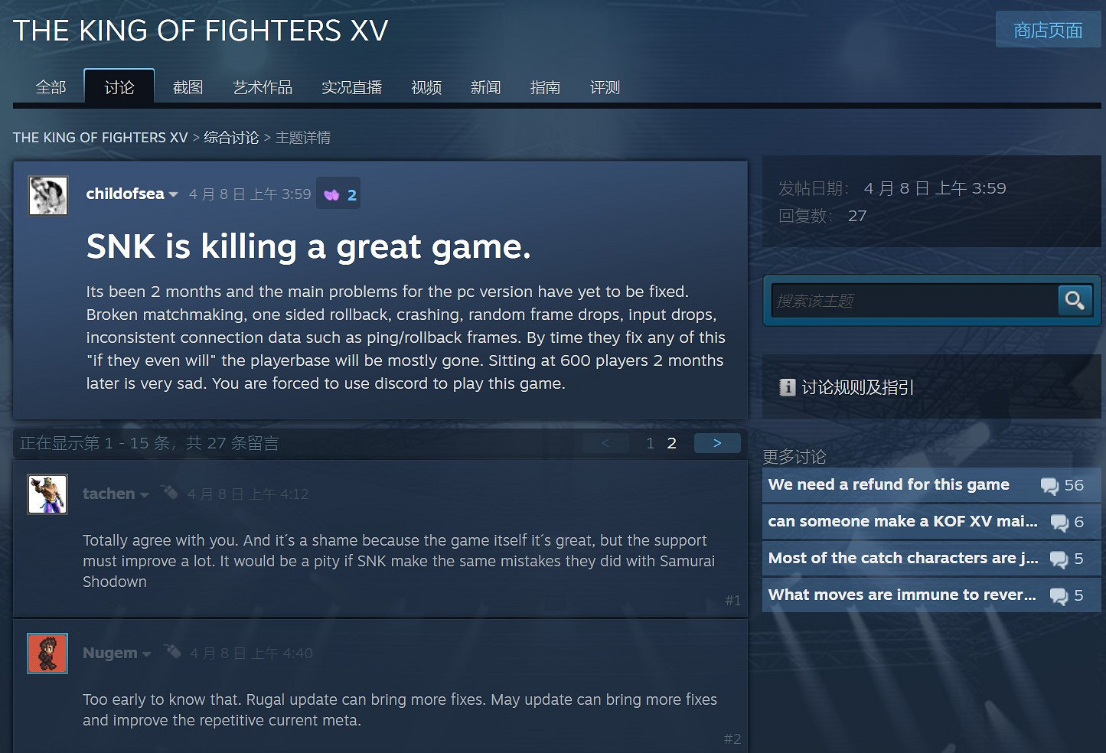
Task: Open childofsea's avatar thumbnail
Action: (48, 195)
